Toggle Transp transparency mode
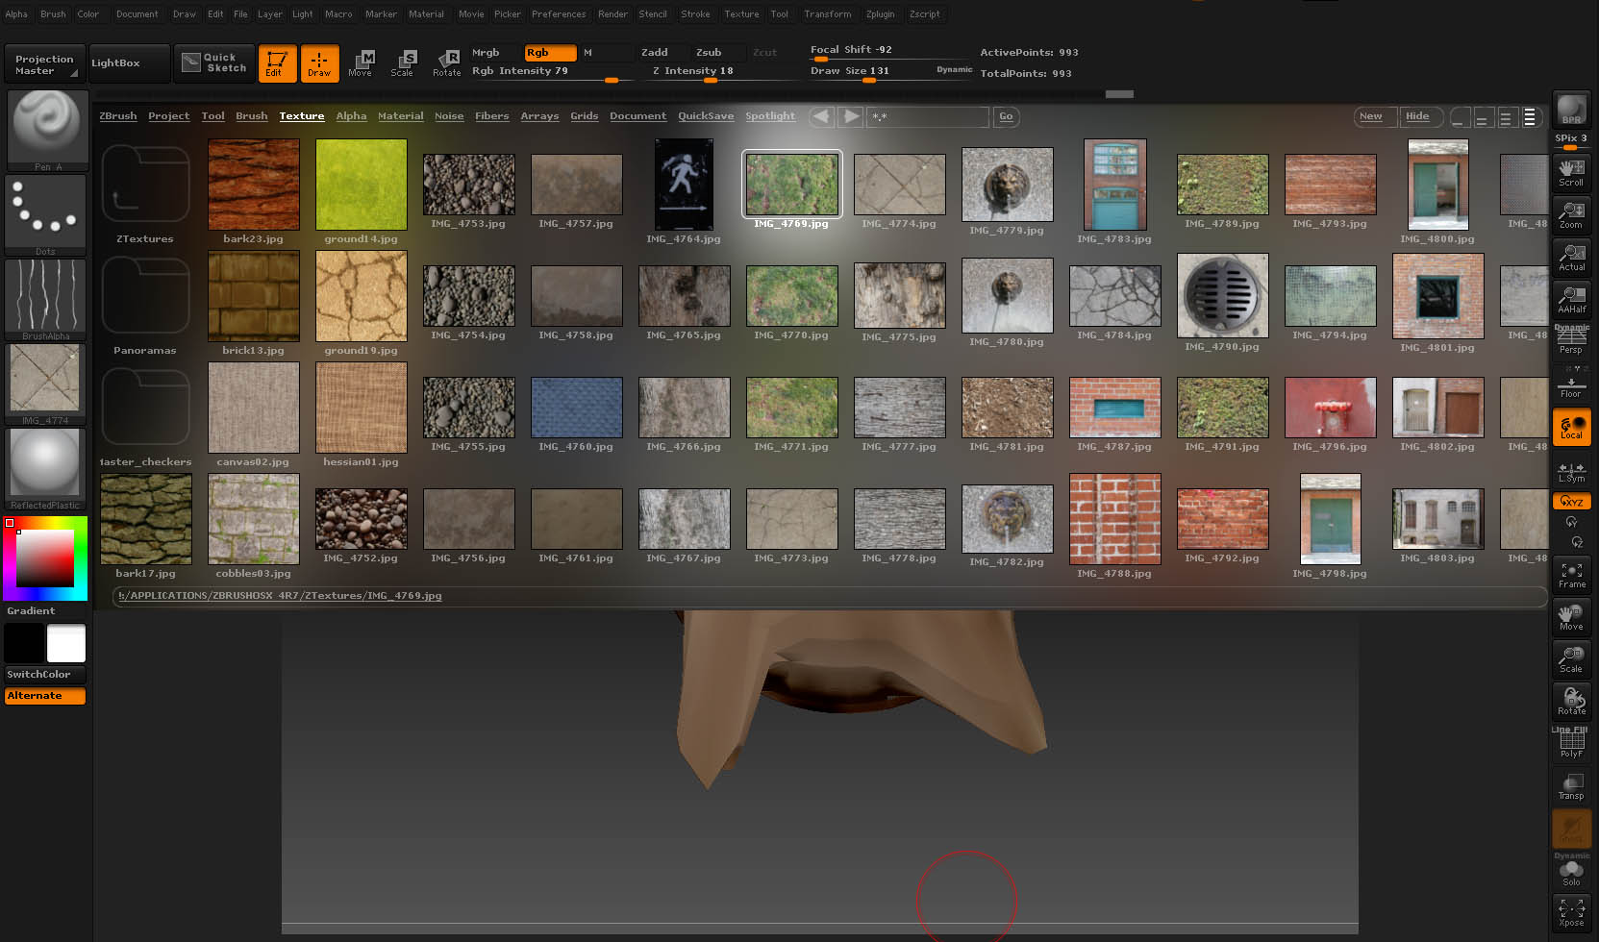 pos(1571,785)
